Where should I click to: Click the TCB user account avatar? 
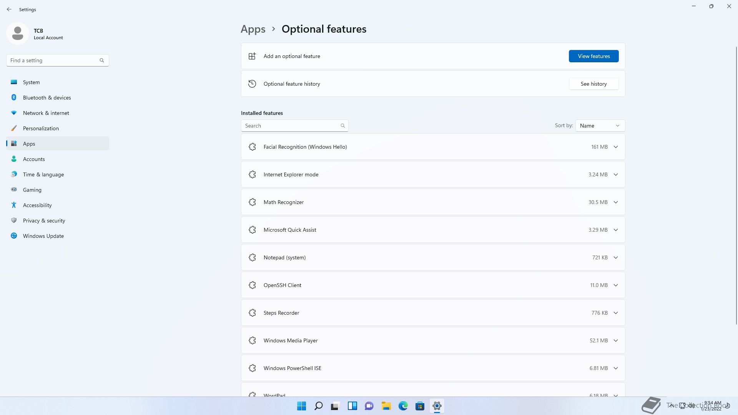point(18,33)
